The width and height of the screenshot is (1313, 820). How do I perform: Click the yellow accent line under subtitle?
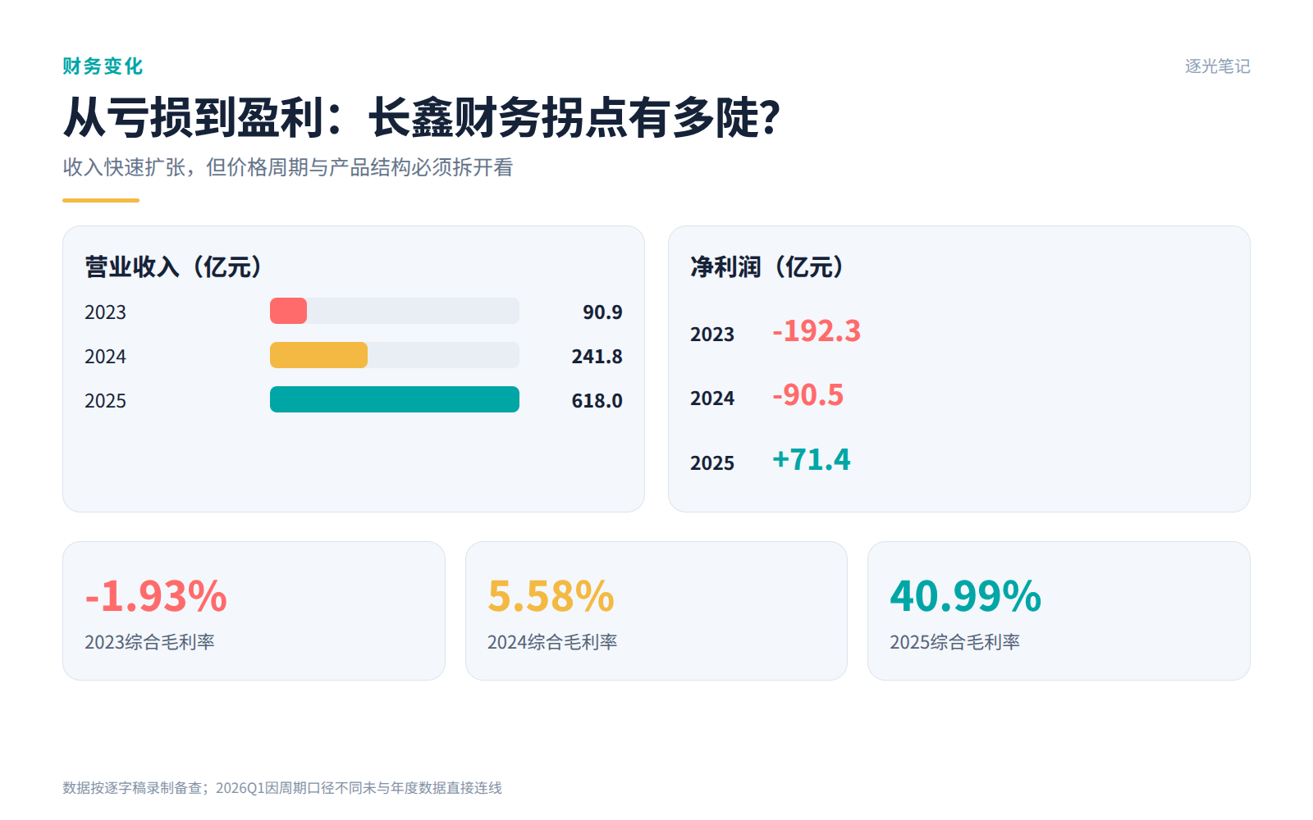coord(101,200)
